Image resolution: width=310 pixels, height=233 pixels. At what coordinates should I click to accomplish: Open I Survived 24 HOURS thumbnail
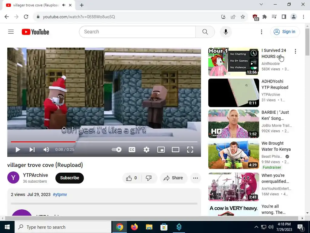233,62
